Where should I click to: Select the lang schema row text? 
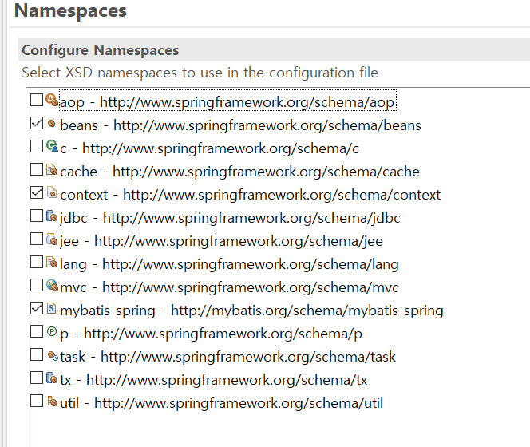(x=230, y=264)
